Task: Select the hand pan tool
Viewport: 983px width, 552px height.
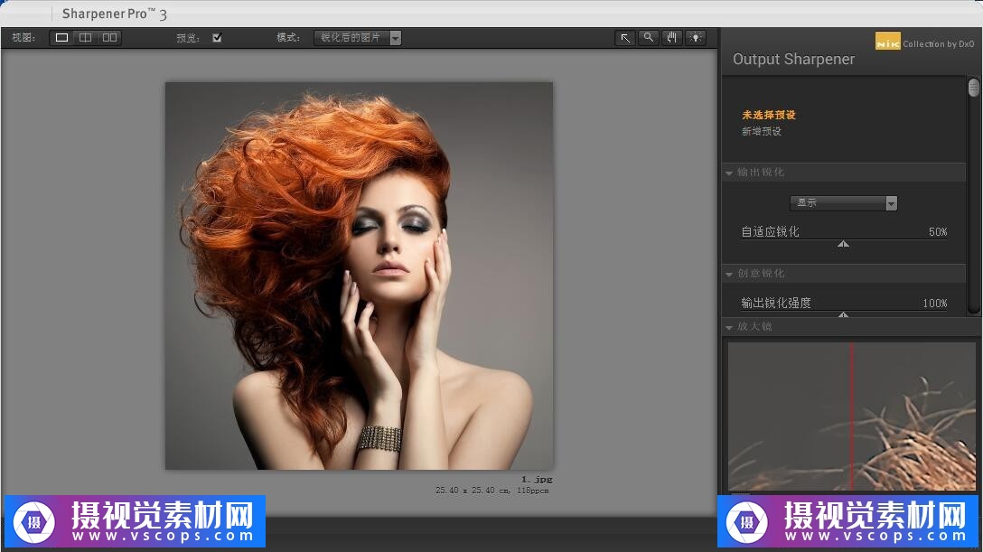Action: [671, 38]
